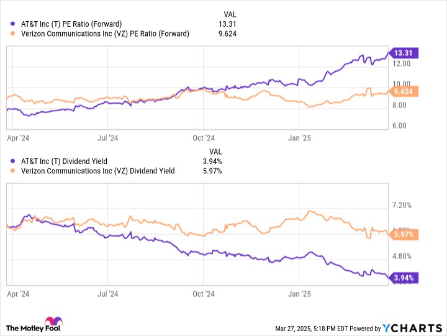The width and height of the screenshot is (447, 336).
Task: Click the Y icon in the YCharts logo
Action: coord(387,327)
